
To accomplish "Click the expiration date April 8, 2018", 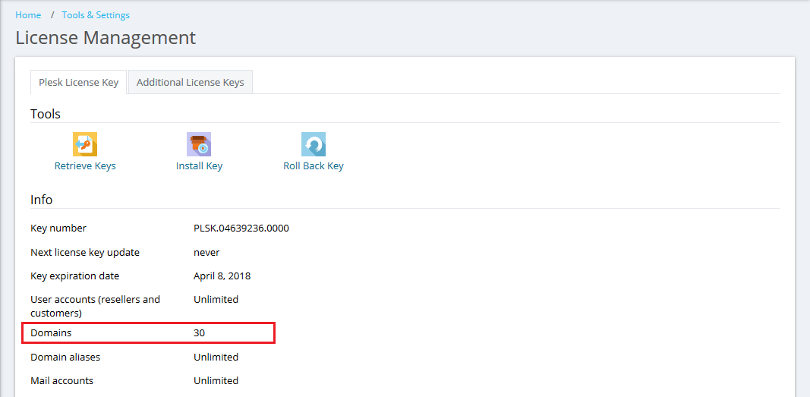I will click(x=222, y=276).
